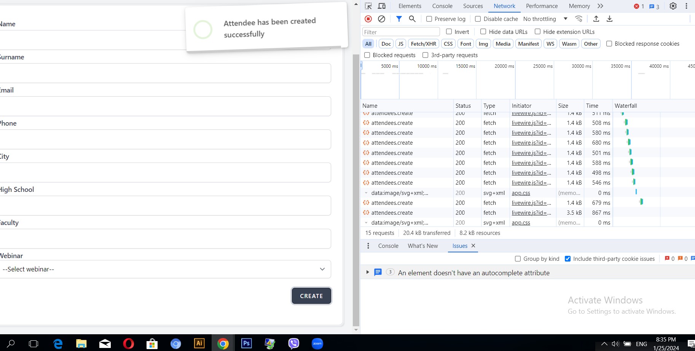Open DevTools settings gear
This screenshot has height=351, width=695.
(x=673, y=6)
